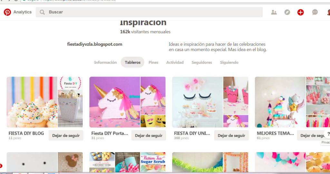Open the MEJORES TEMA... board title
Viewport: 330px width, 174px height.
275,133
